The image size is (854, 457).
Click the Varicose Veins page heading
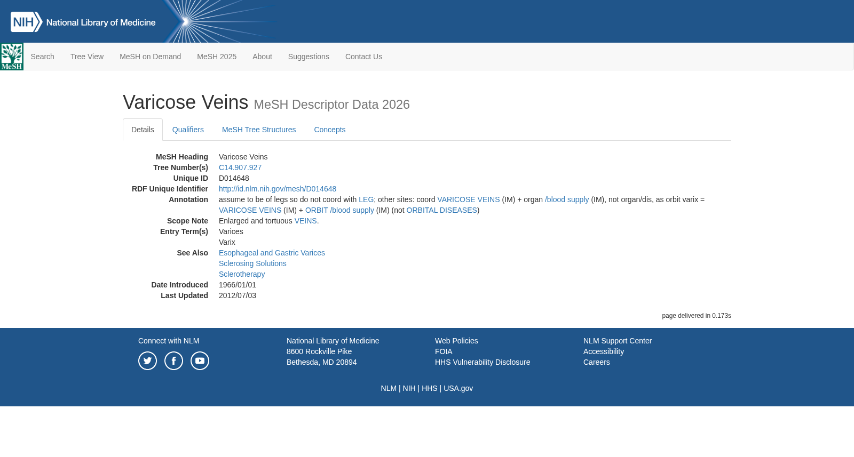[185, 102]
